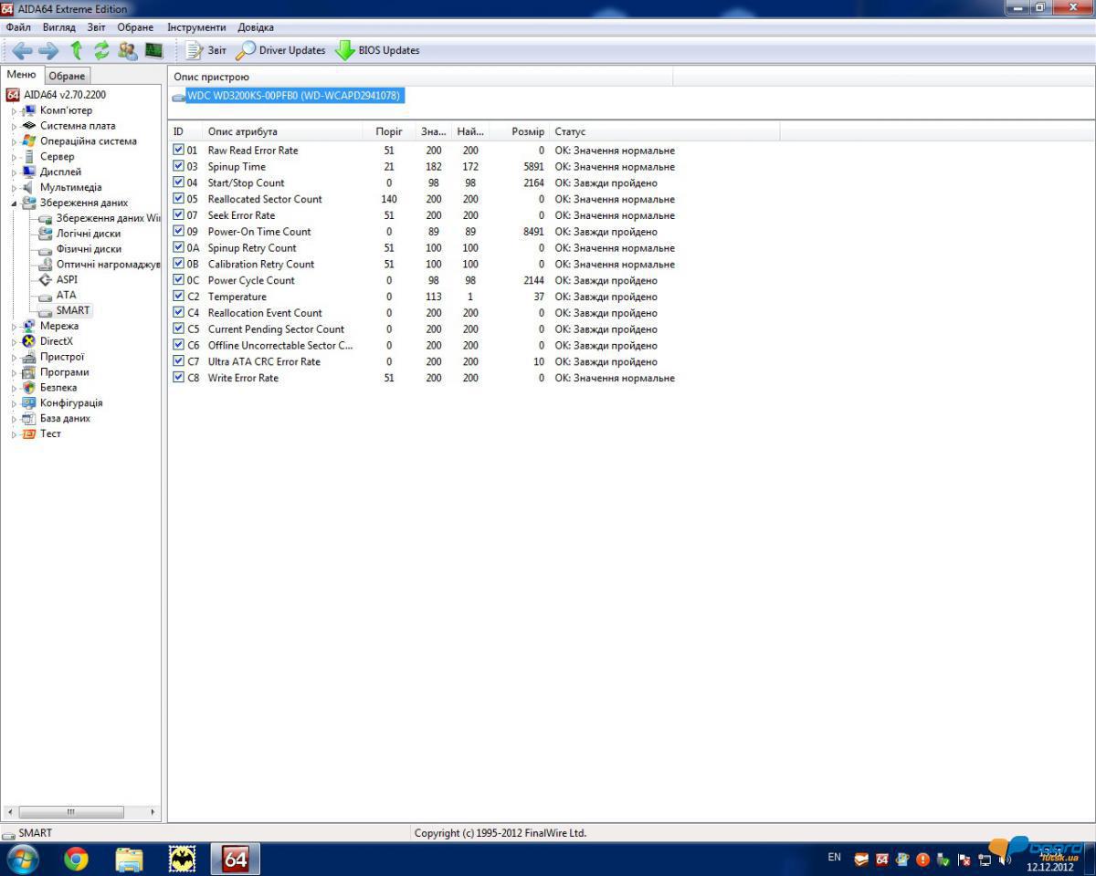1096x876 pixels.
Task: Collapse the Збереження даних tree node
Action: pos(14,203)
